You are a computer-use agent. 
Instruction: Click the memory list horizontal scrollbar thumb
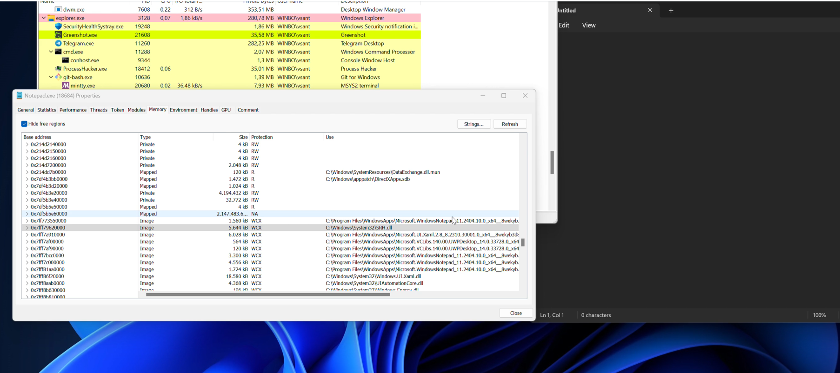(x=268, y=294)
